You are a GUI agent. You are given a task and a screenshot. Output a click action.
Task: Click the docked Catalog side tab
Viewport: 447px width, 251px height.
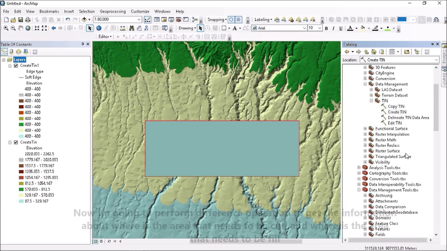click(x=444, y=53)
